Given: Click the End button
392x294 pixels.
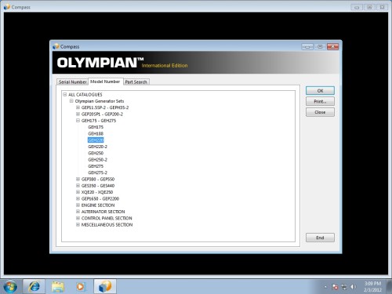Looking at the screenshot, I should [x=320, y=238].
